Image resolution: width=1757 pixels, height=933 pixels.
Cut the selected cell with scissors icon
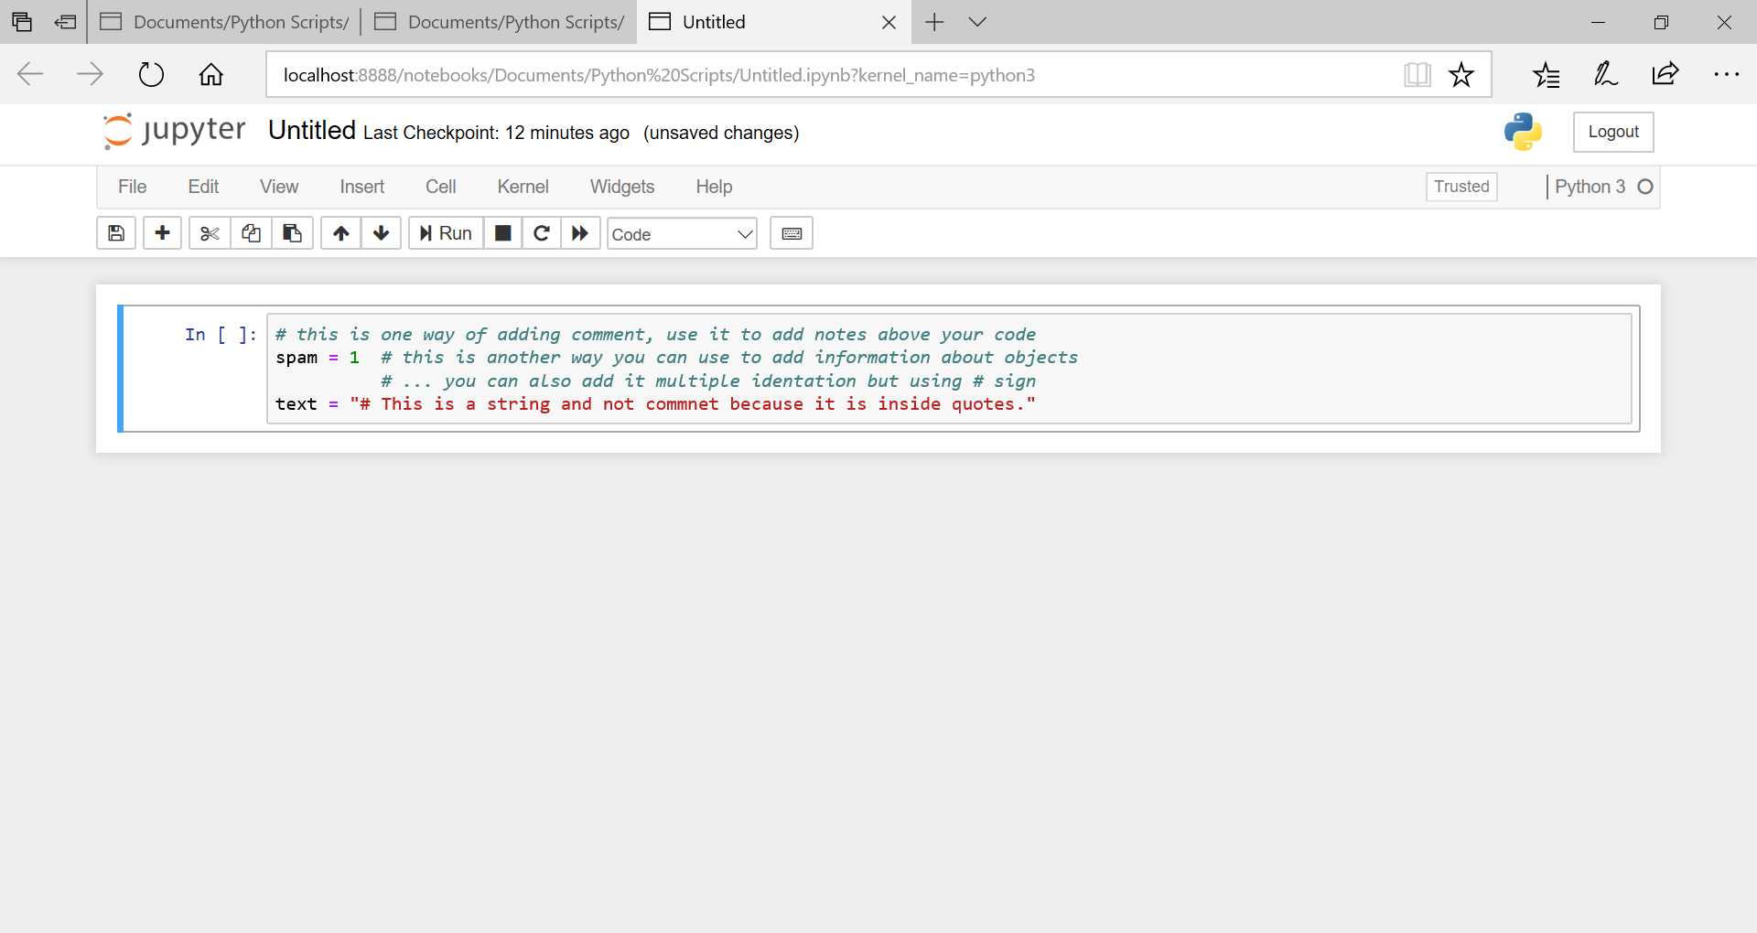(209, 233)
